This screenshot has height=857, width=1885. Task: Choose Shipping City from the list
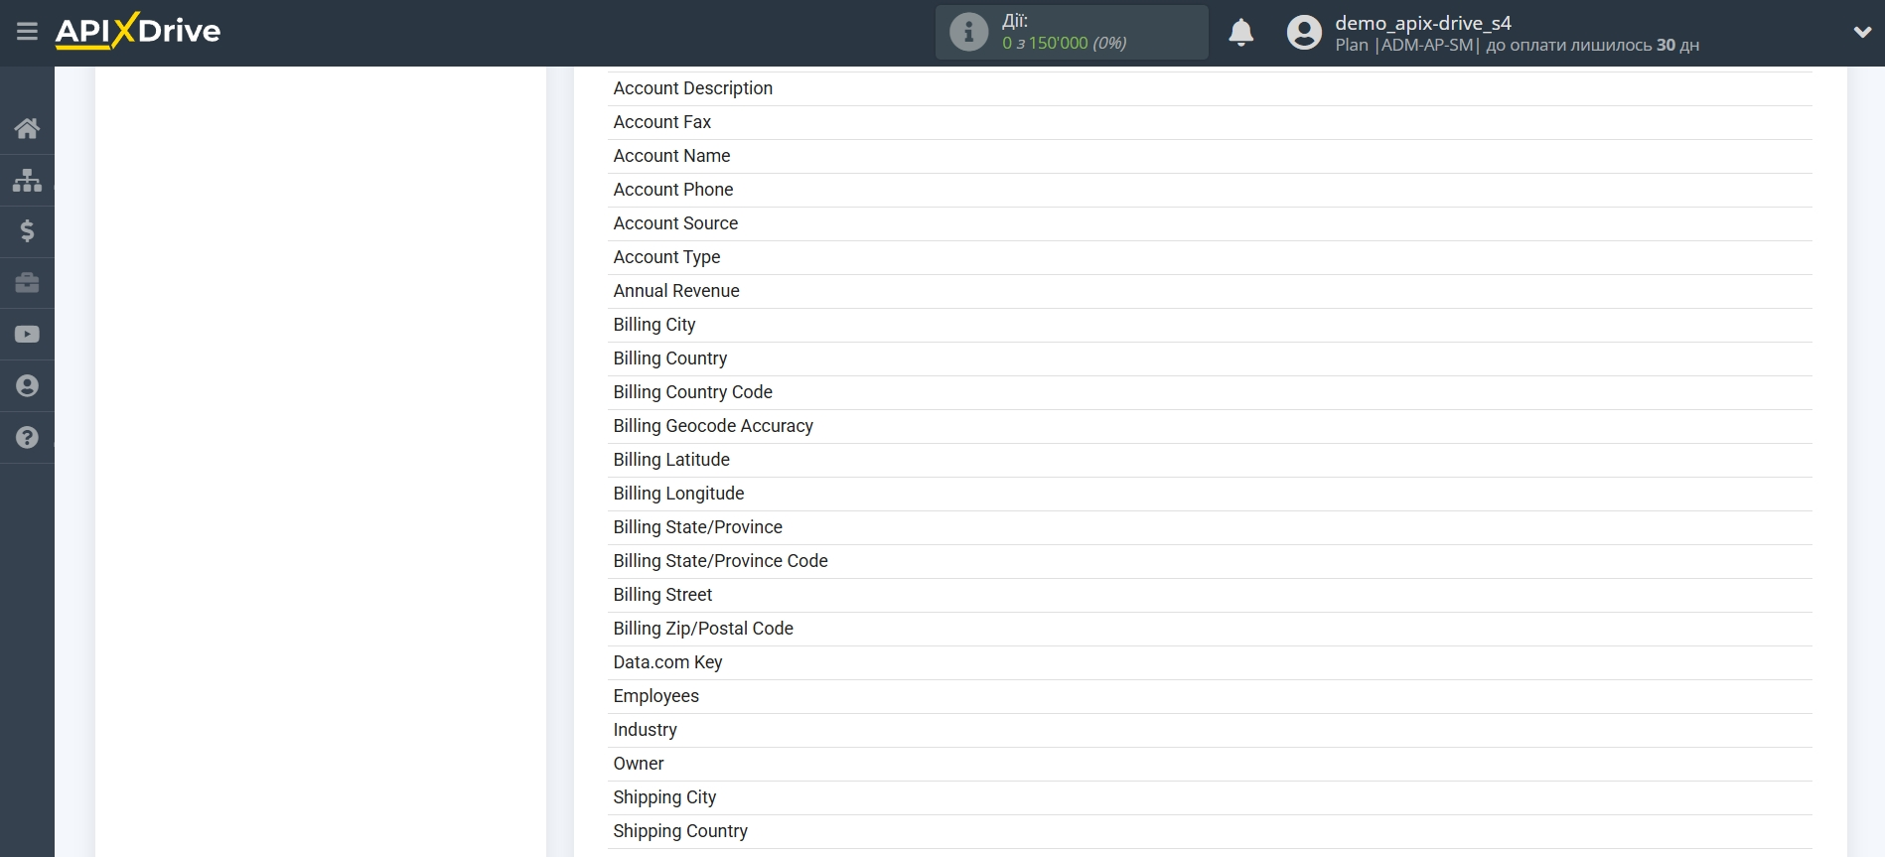pyautogui.click(x=1210, y=797)
